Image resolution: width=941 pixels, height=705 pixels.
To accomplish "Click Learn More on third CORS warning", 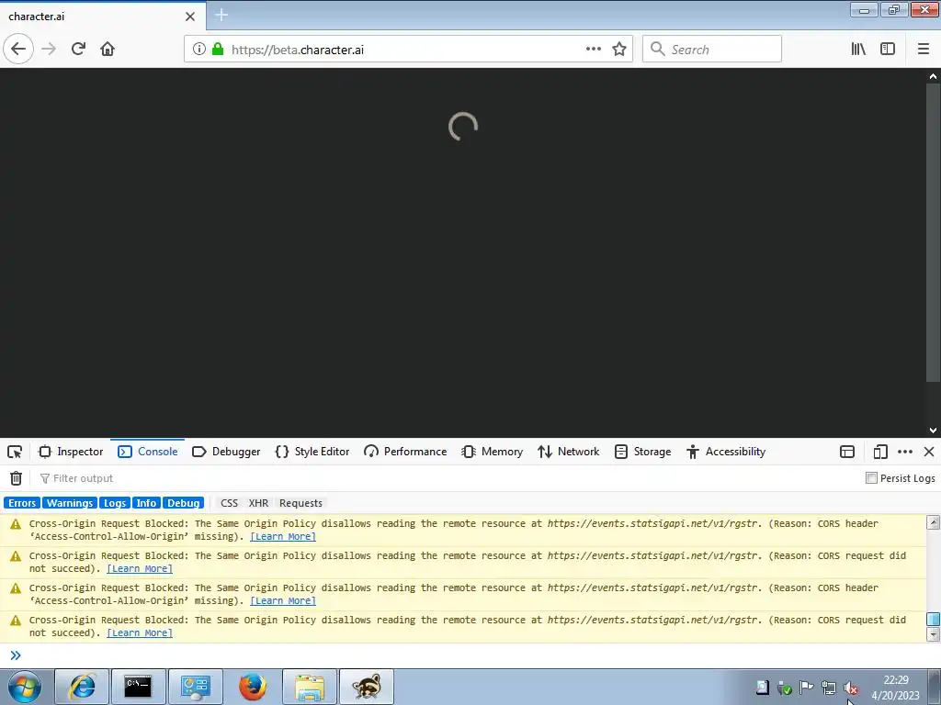I will pos(283,600).
